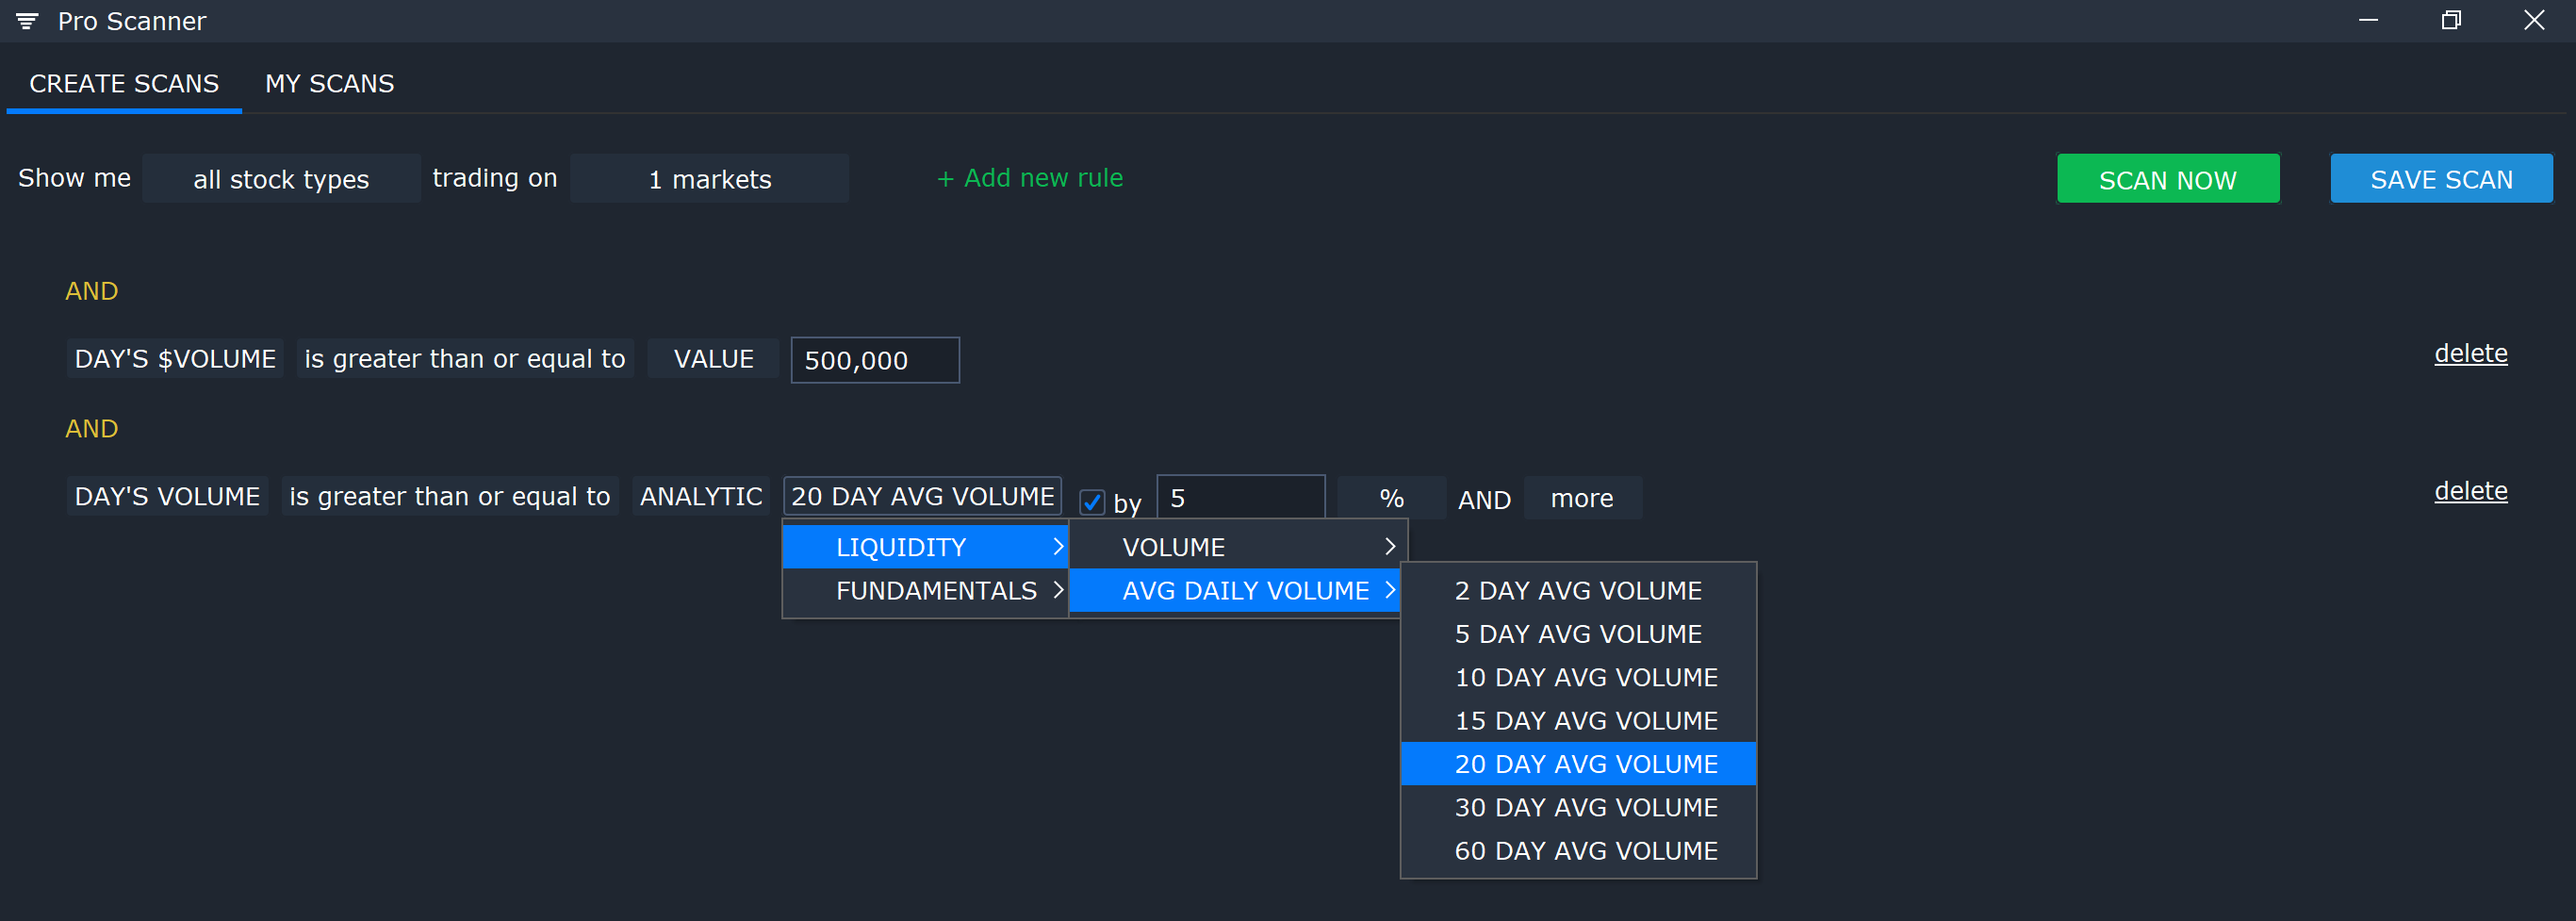Select 10 DAY AVG VOLUME from the list

pos(1586,677)
